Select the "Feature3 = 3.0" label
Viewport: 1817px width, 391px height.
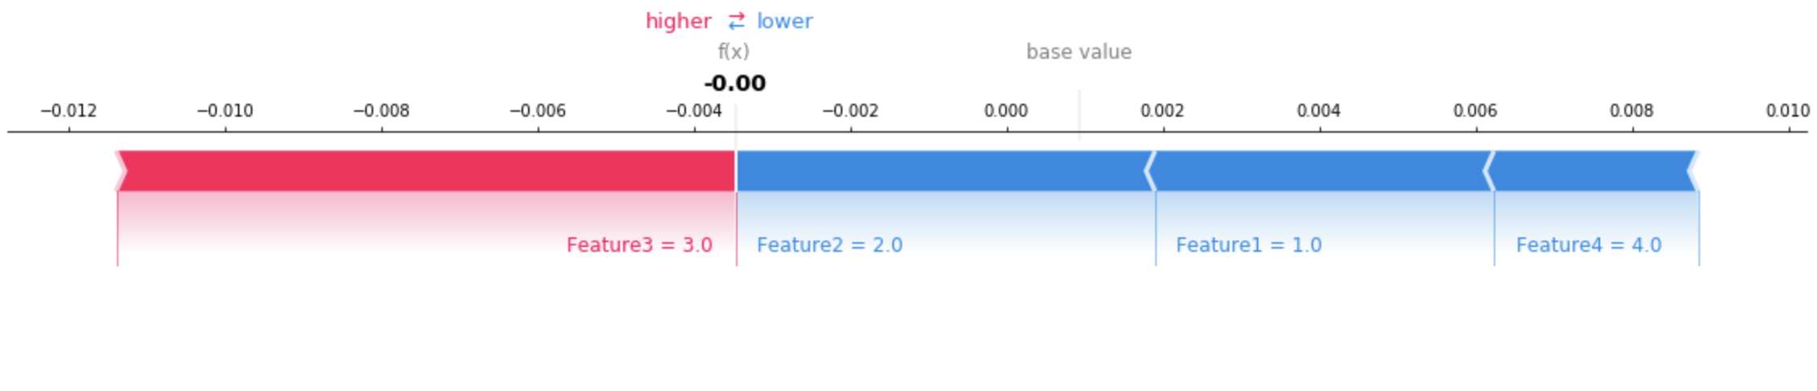pos(639,245)
